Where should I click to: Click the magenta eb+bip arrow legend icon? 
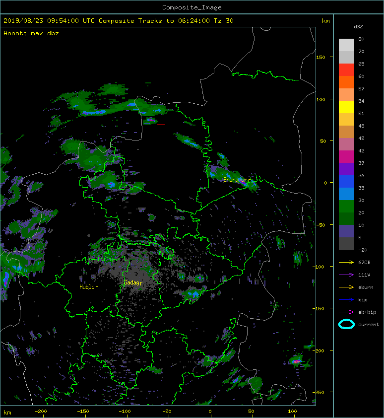point(346,312)
